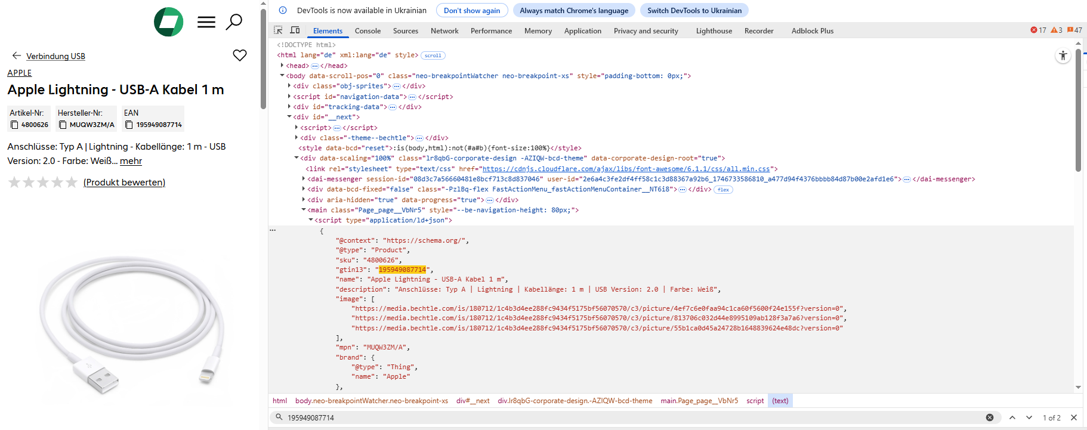Add product to wishlist with heart icon
This screenshot has height=430, width=1087.
pos(240,55)
